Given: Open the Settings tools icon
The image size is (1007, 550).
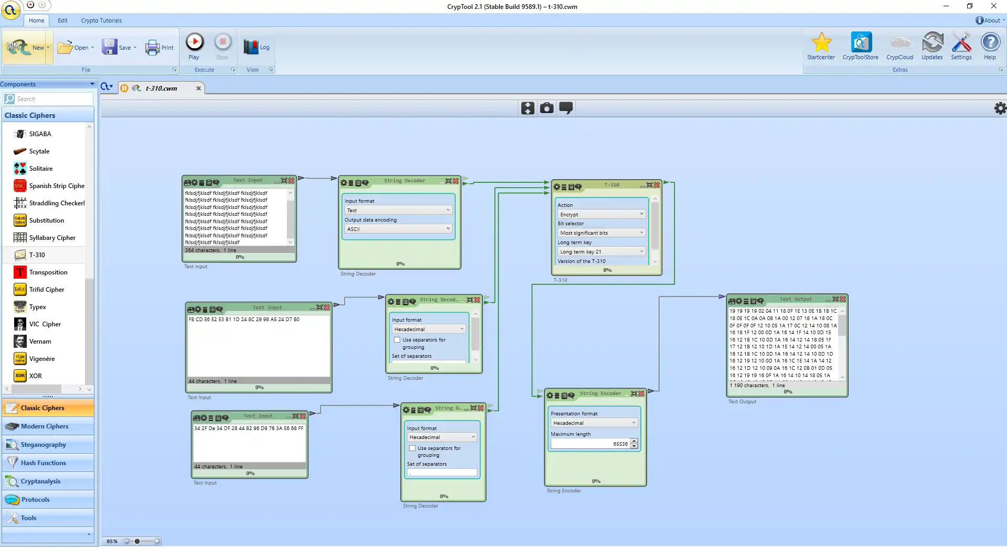Looking at the screenshot, I should pos(961,46).
